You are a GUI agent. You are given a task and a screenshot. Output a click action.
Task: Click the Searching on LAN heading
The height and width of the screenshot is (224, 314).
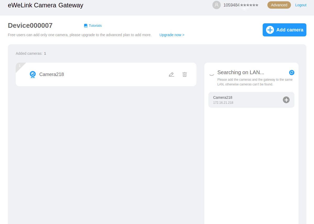pos(241,72)
